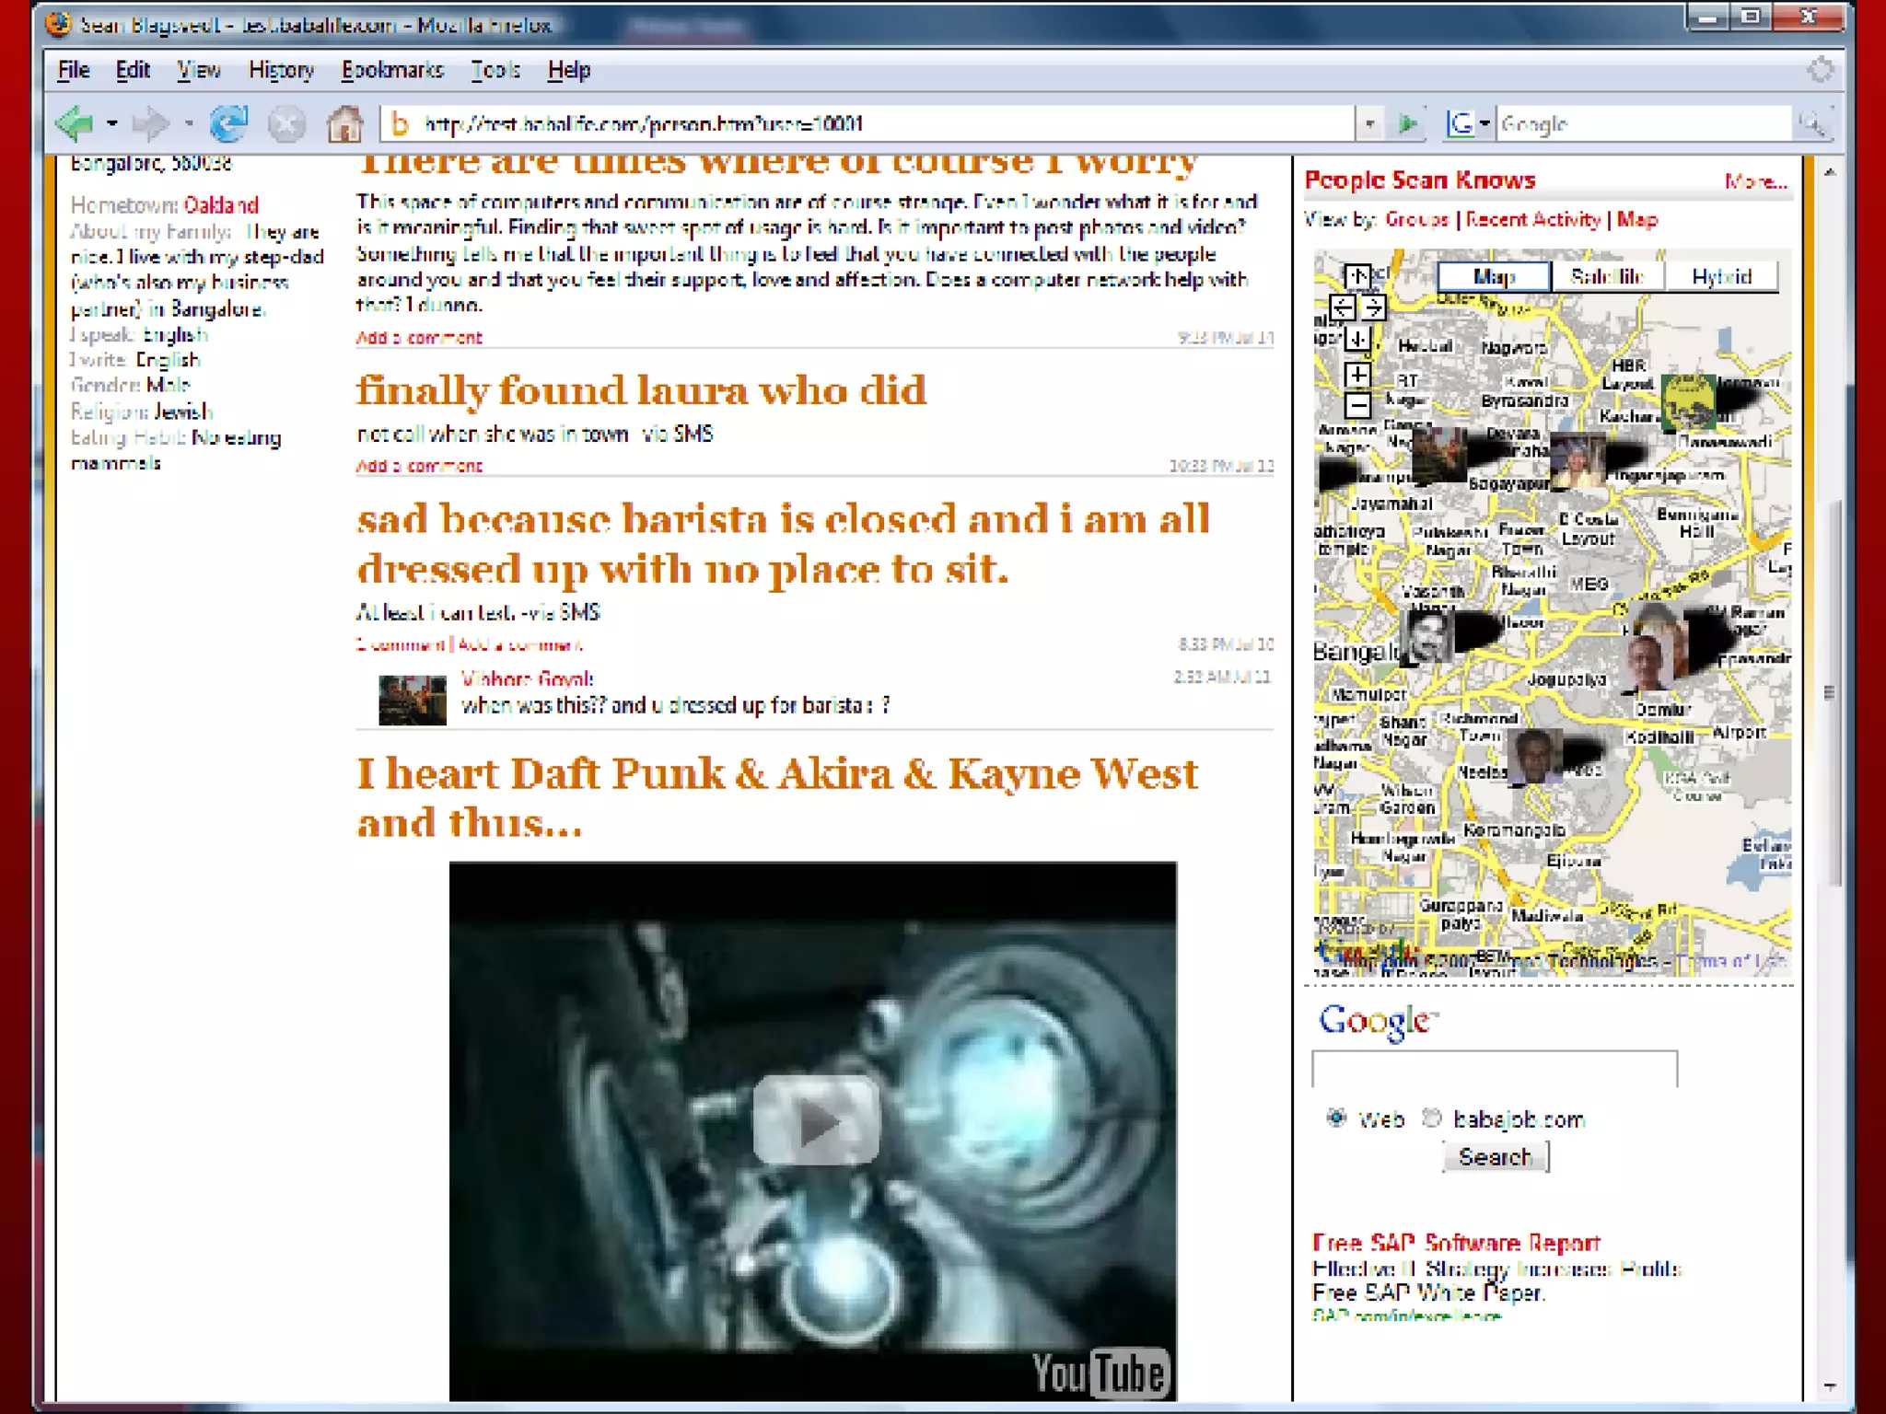Expand the Back button history dropdown
1886x1414 pixels.
(112, 123)
